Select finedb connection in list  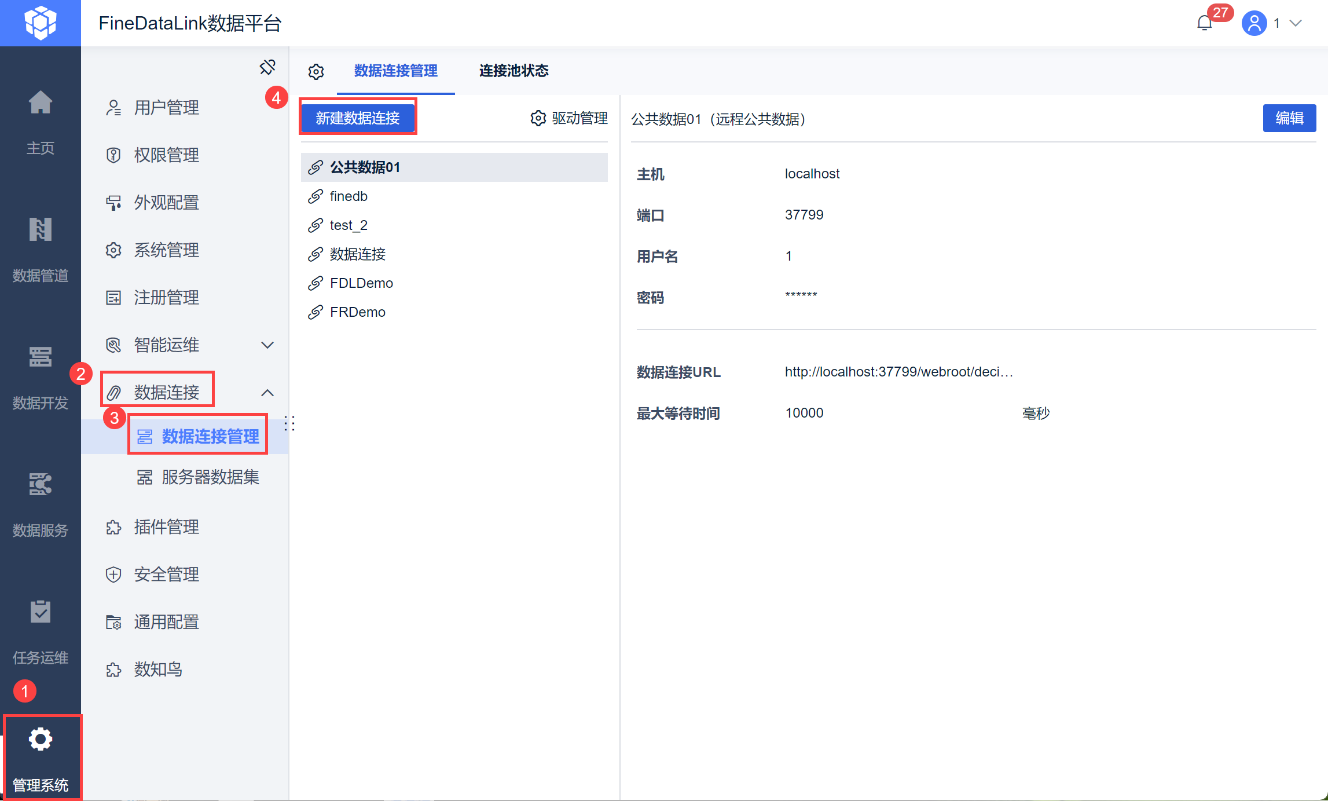[348, 196]
